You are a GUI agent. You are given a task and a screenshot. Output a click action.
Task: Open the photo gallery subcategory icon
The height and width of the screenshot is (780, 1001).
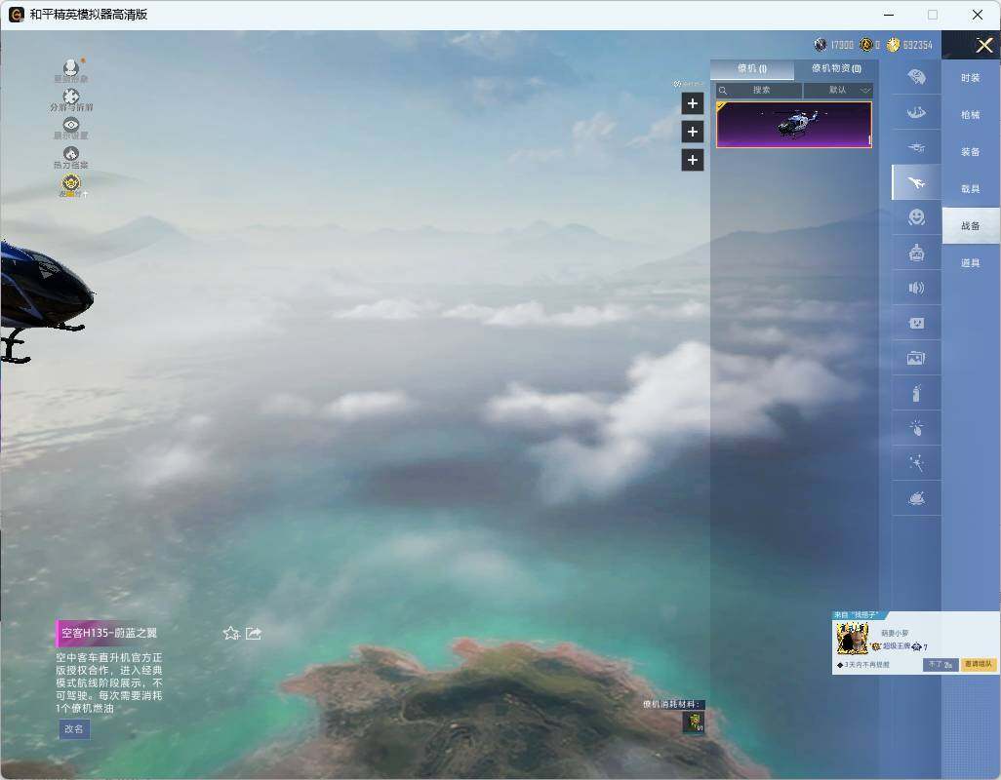pos(916,358)
